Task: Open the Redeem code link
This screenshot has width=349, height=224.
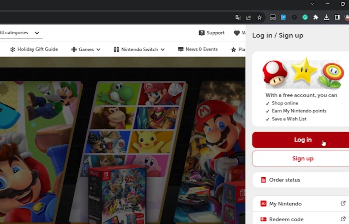Action: tap(301, 219)
